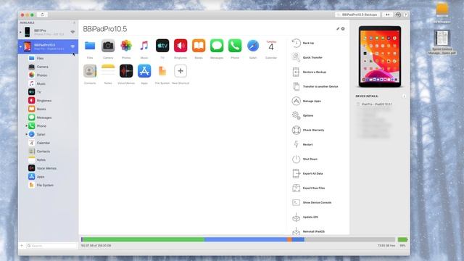Image resolution: width=464 pixels, height=261 pixels.
Task: Open the Ringtones shortcut icon in the main grid
Action: pos(181,46)
